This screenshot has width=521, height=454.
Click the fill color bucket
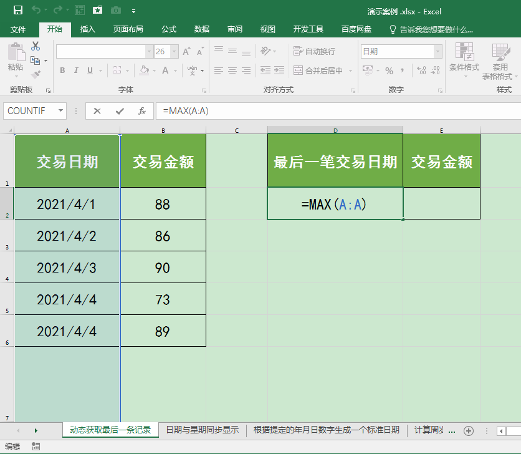[144, 70]
